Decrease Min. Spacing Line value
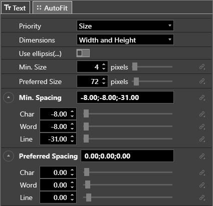The image size is (213, 206). [x=72, y=141]
